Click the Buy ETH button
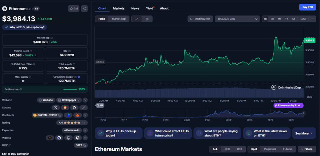Viewport: 320px width, 156px height. coord(307,7)
